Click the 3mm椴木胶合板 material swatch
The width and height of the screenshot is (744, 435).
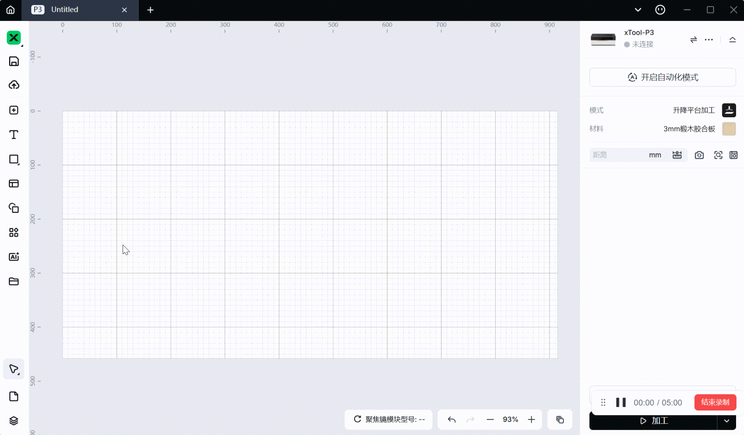(x=729, y=129)
